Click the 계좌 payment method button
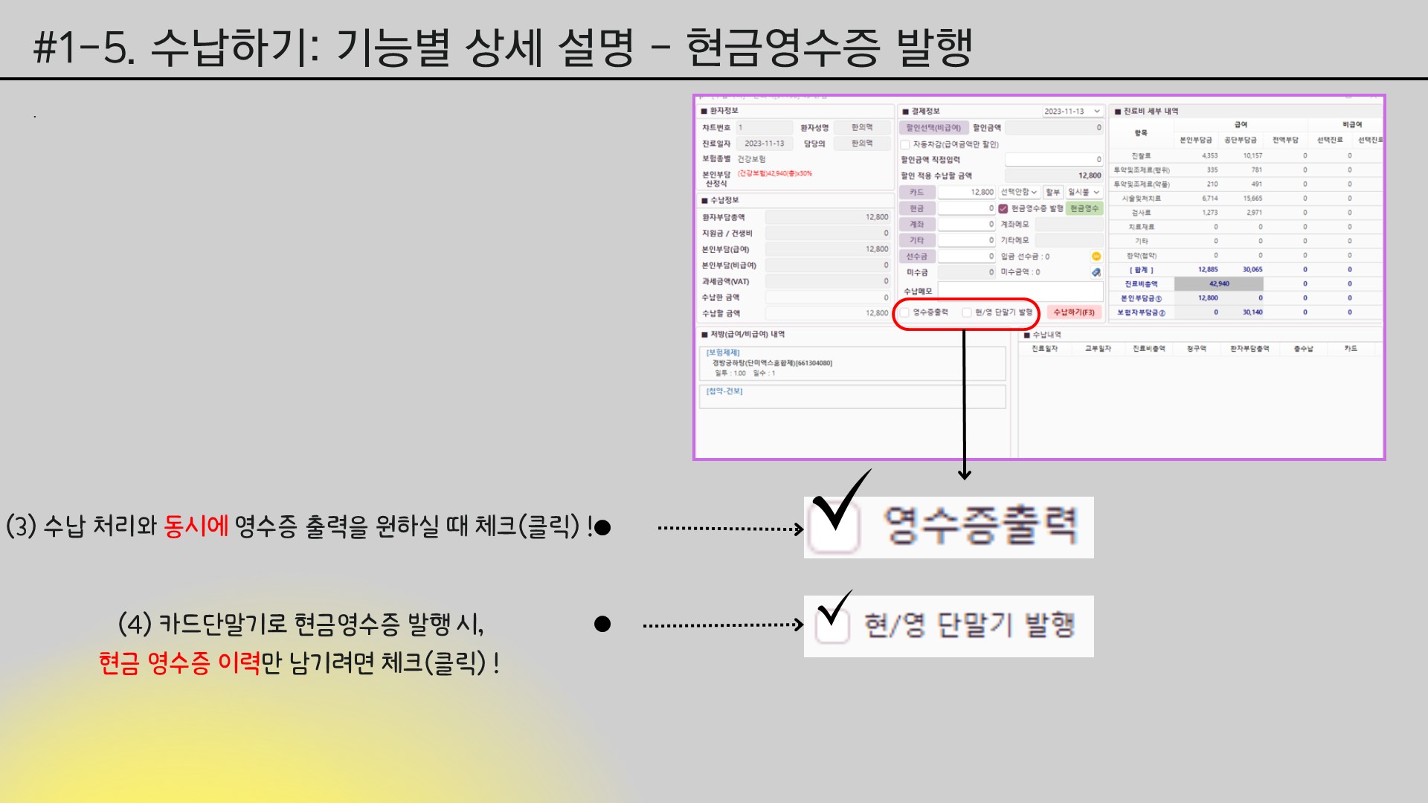Image resolution: width=1428 pixels, height=803 pixels. click(916, 225)
